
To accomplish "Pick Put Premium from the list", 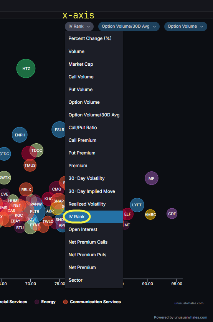I will [x=94, y=153].
